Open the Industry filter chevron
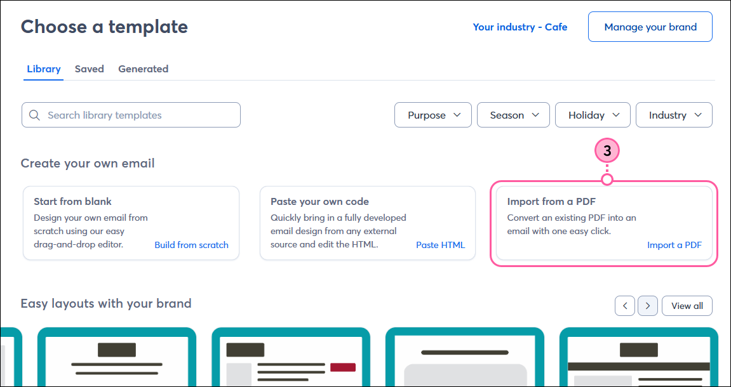 click(x=697, y=115)
